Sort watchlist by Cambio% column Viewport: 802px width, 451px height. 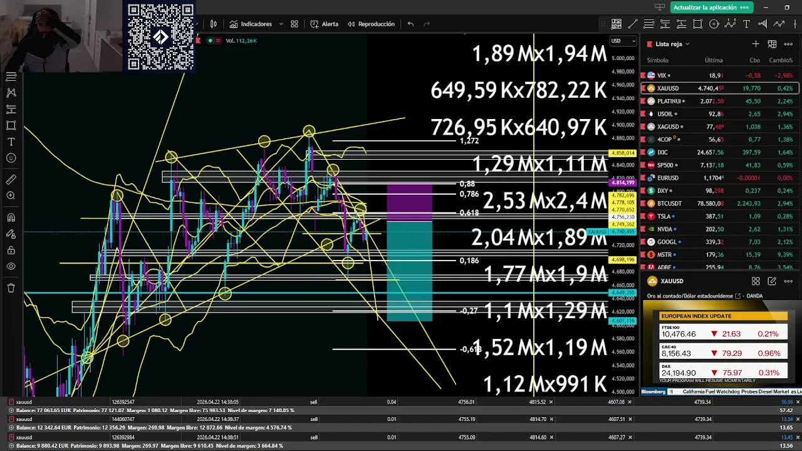[x=781, y=60]
